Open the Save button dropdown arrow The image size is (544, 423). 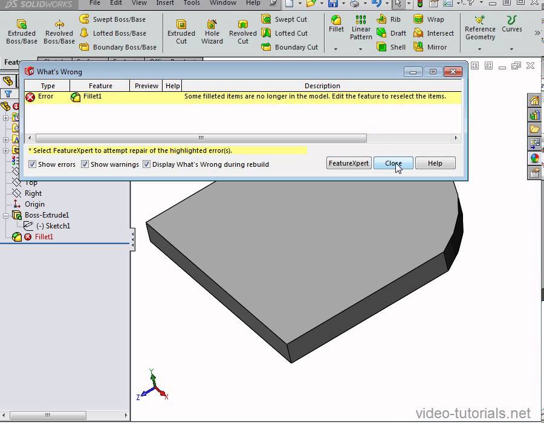tap(343, 4)
